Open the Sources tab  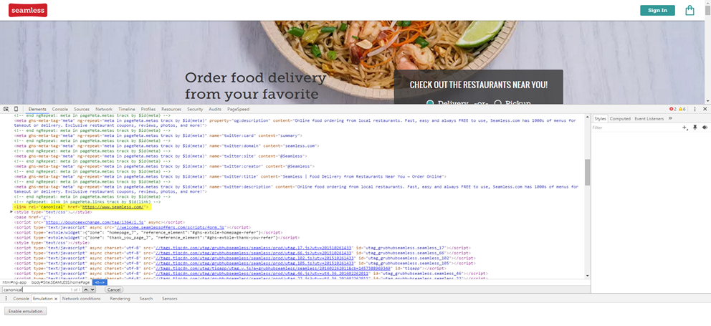click(82, 110)
